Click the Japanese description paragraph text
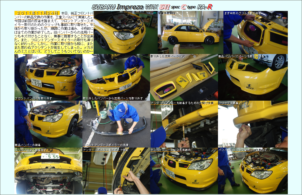This screenshot has height=195, width=302. 54,32
